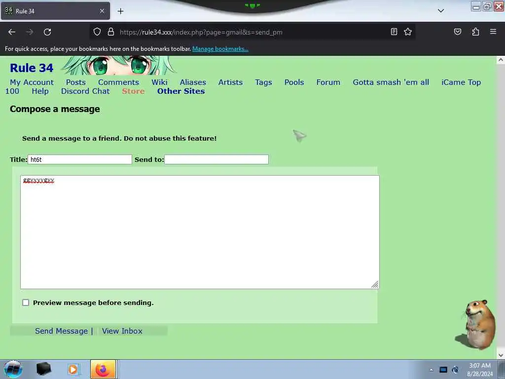Open the Other Sites link
505x379 pixels.
(181, 91)
